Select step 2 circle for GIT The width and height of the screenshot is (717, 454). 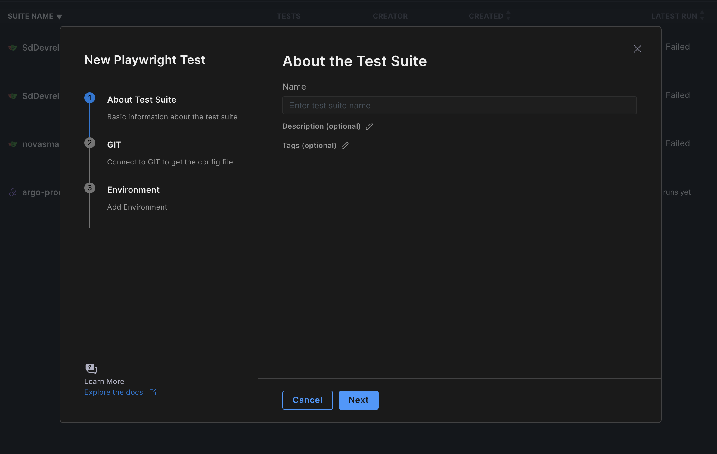[x=90, y=143]
